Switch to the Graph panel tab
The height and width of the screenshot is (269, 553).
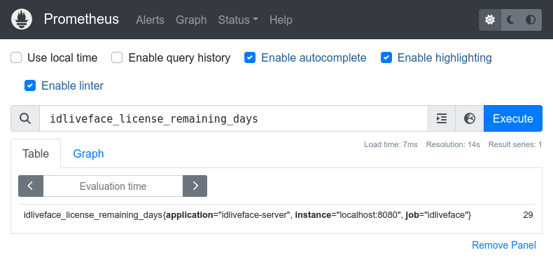[x=88, y=153]
